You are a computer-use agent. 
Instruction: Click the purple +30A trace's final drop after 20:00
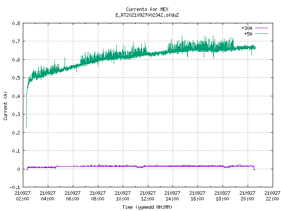254,168
